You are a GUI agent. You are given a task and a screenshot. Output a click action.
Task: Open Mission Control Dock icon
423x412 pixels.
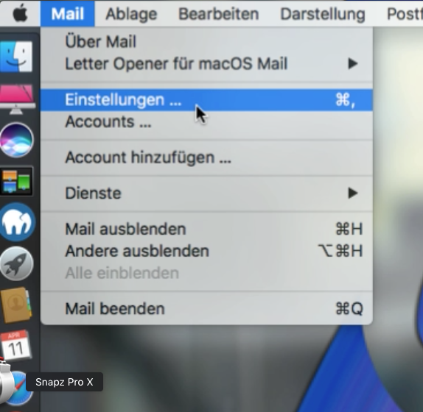click(17, 181)
